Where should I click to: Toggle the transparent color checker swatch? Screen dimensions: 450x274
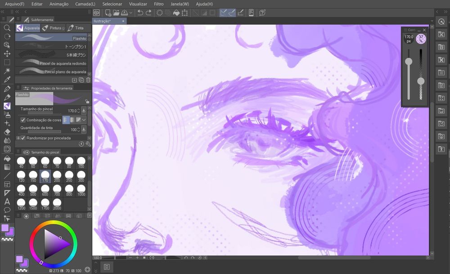point(7,239)
